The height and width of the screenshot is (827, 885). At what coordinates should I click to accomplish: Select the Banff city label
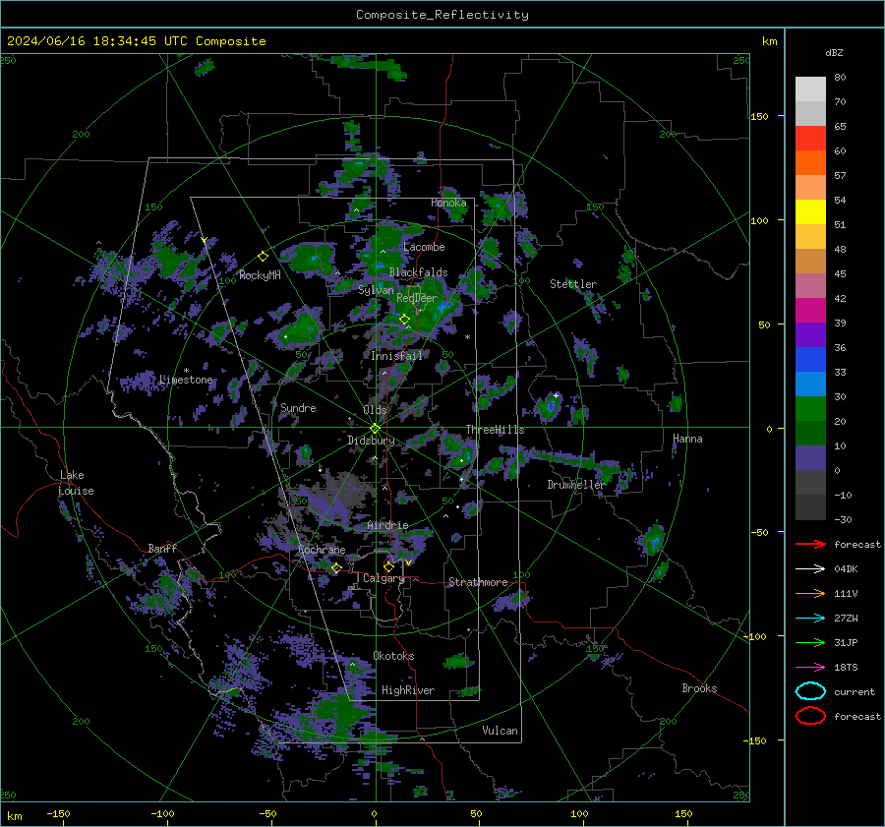click(162, 548)
